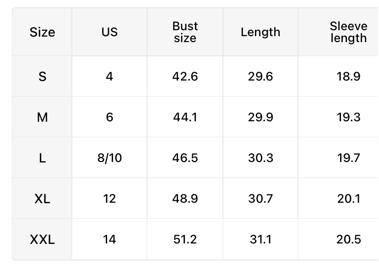Click bust size value 42.6

pos(185,76)
